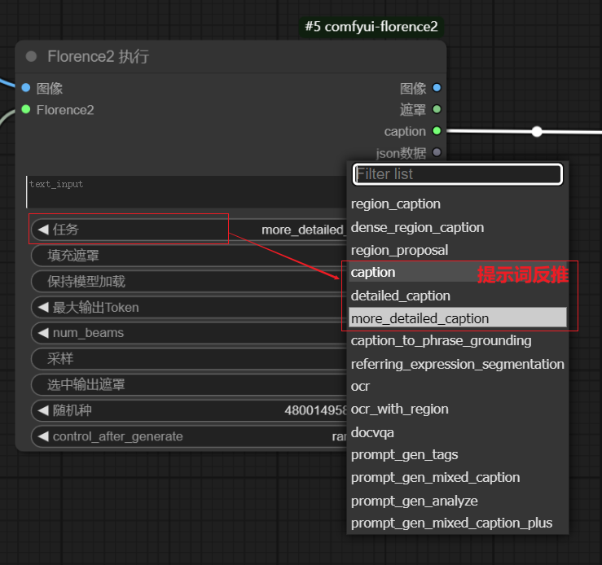Select caption_to_phrase_grounding
The height and width of the screenshot is (565, 602).
coord(457,340)
